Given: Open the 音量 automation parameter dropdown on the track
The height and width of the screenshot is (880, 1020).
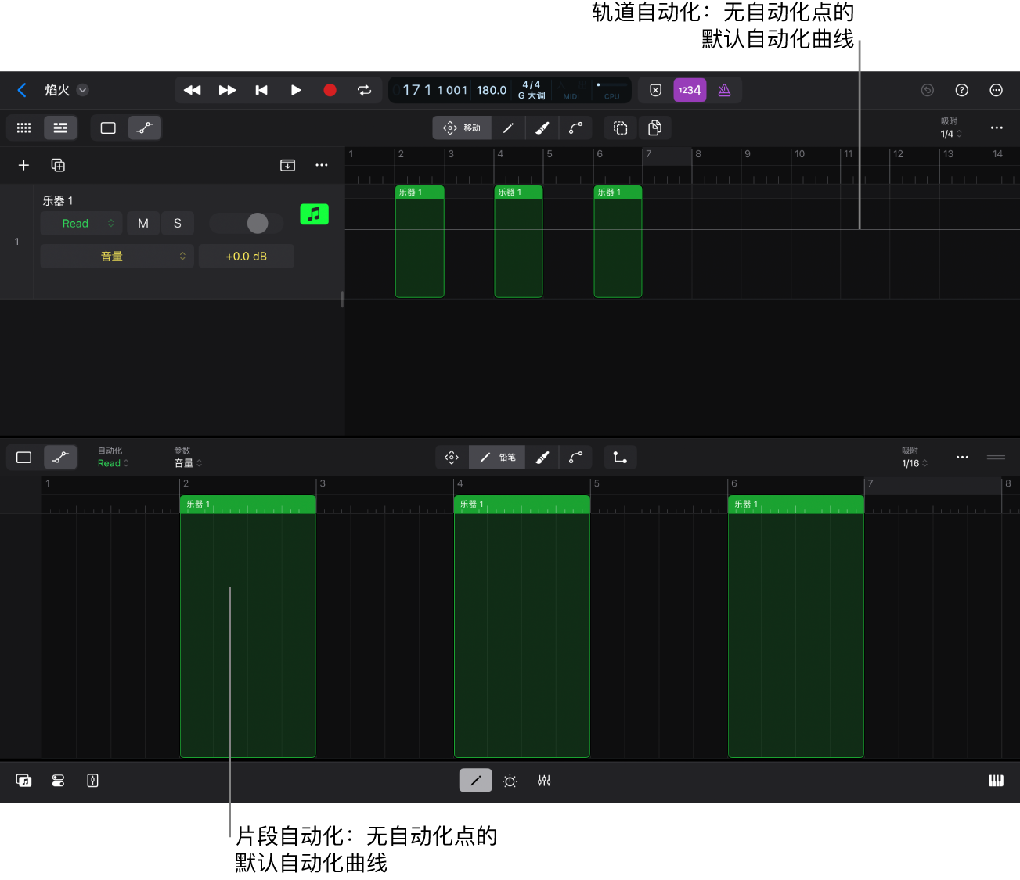Looking at the screenshot, I should coord(117,256).
